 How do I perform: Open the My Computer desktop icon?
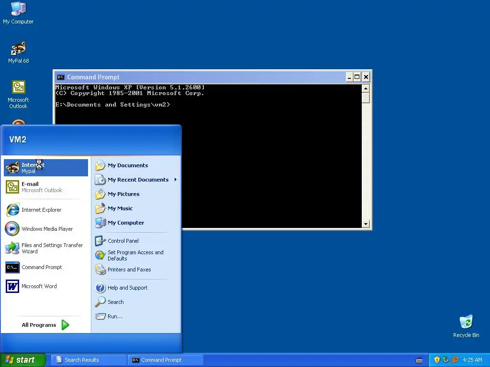[x=18, y=12]
